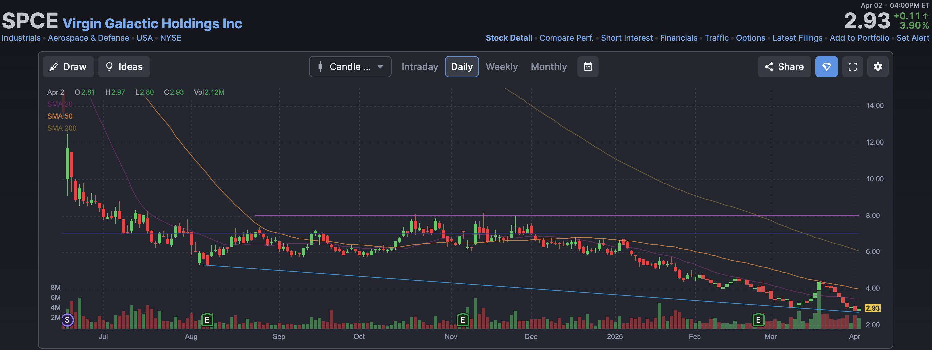Click the blue diamond premium icon
Screen dimensions: 932x350
(826, 67)
